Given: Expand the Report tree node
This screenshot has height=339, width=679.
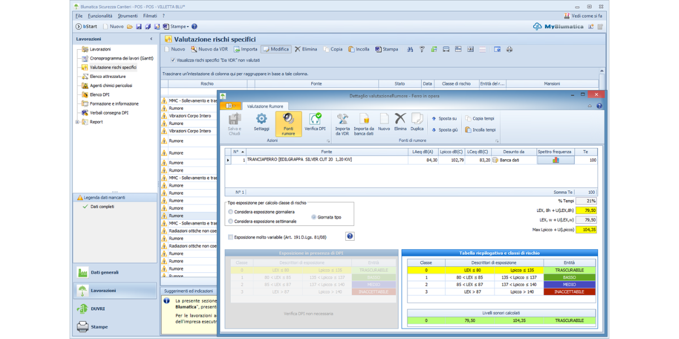Looking at the screenshot, I should click(78, 122).
